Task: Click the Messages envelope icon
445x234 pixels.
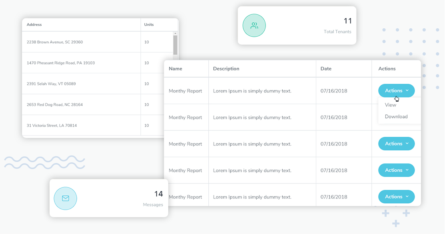Action: (x=65, y=199)
